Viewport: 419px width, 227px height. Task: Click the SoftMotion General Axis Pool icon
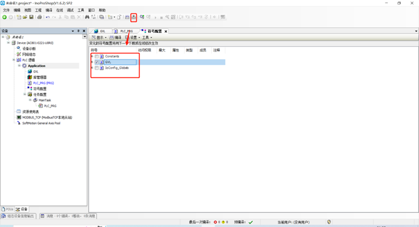coord(19,123)
